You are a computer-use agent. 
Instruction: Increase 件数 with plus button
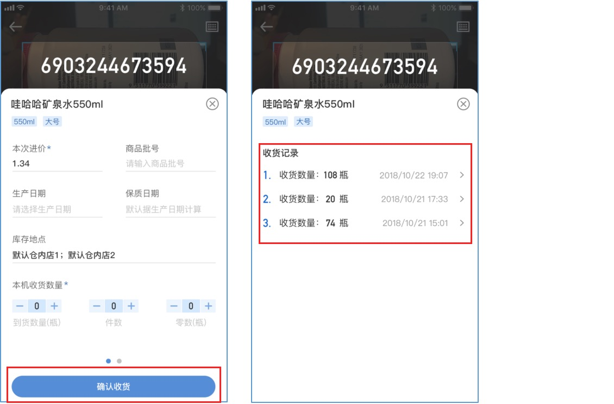click(x=131, y=306)
